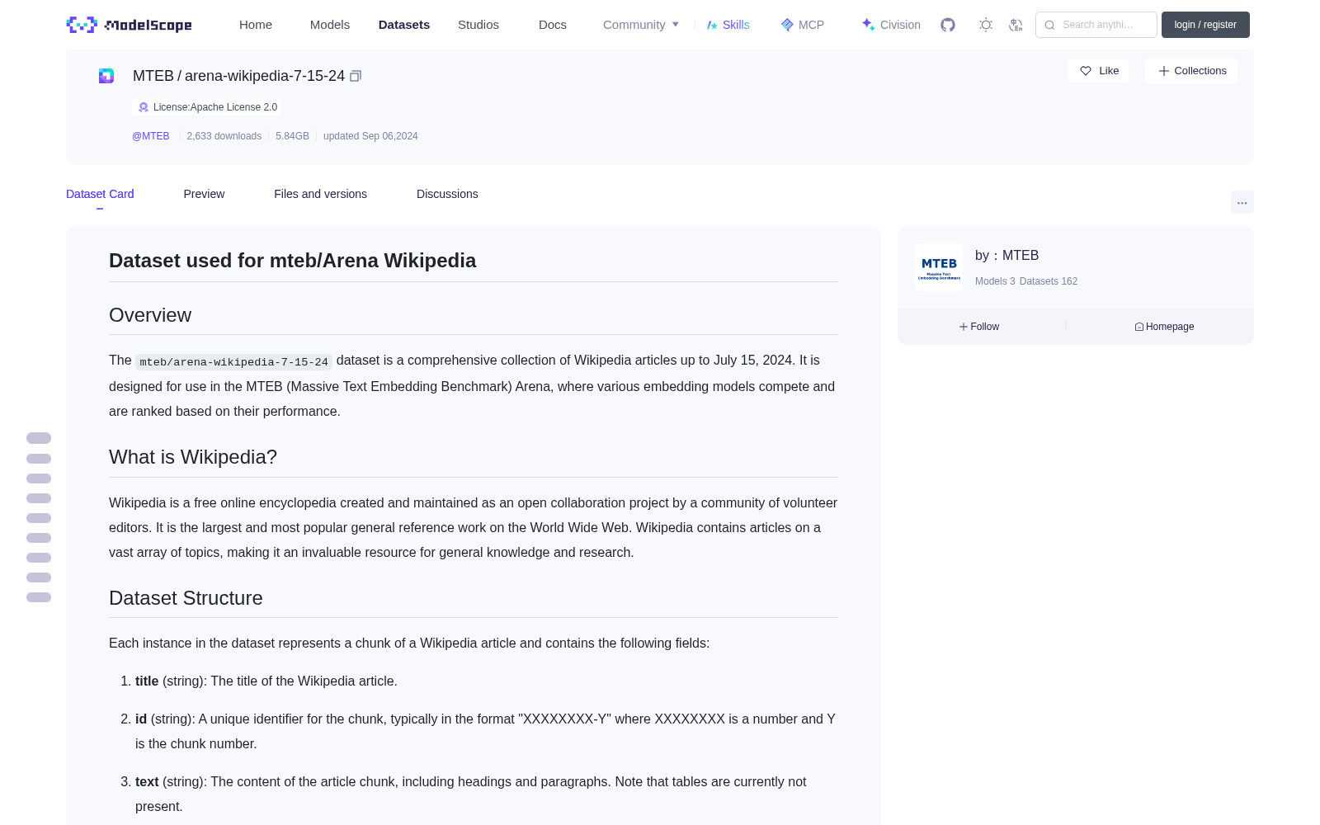The height and width of the screenshot is (825, 1320).
Task: Open the Discussions tab
Action: click(x=447, y=194)
